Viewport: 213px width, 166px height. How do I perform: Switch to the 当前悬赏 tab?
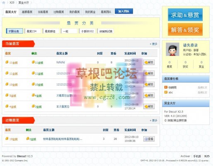(x=43, y=12)
